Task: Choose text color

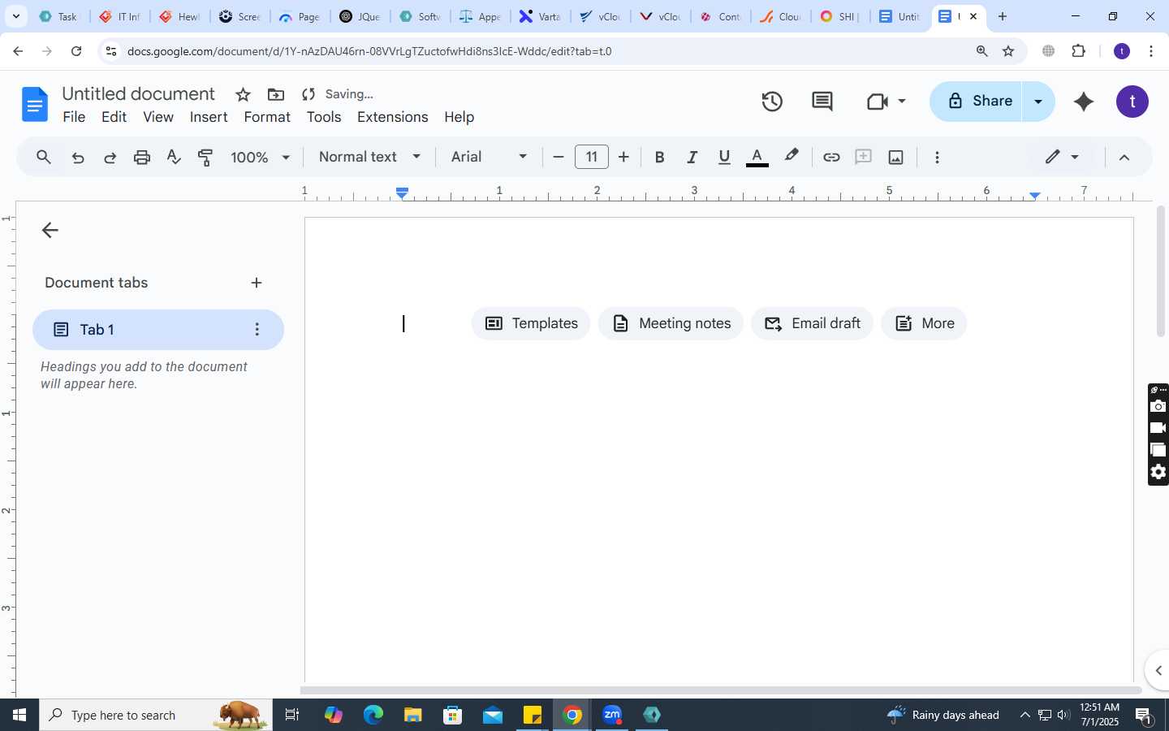Action: [x=757, y=158]
